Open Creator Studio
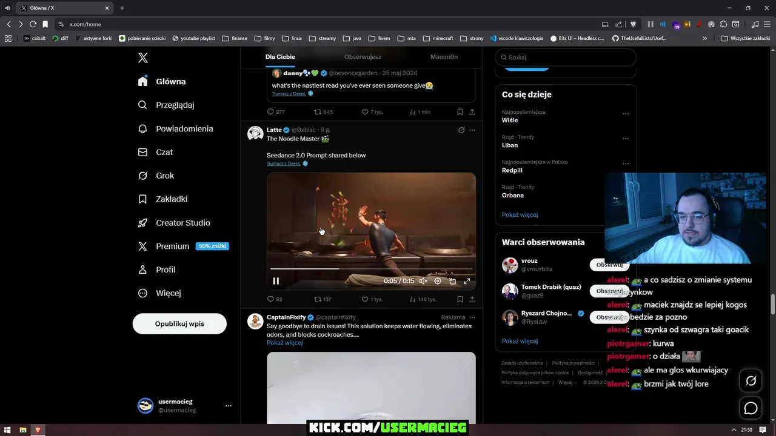The width and height of the screenshot is (776, 436). tap(174, 223)
